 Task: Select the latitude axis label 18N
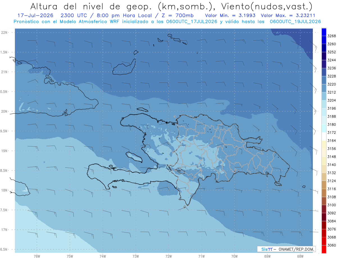coord(4,190)
